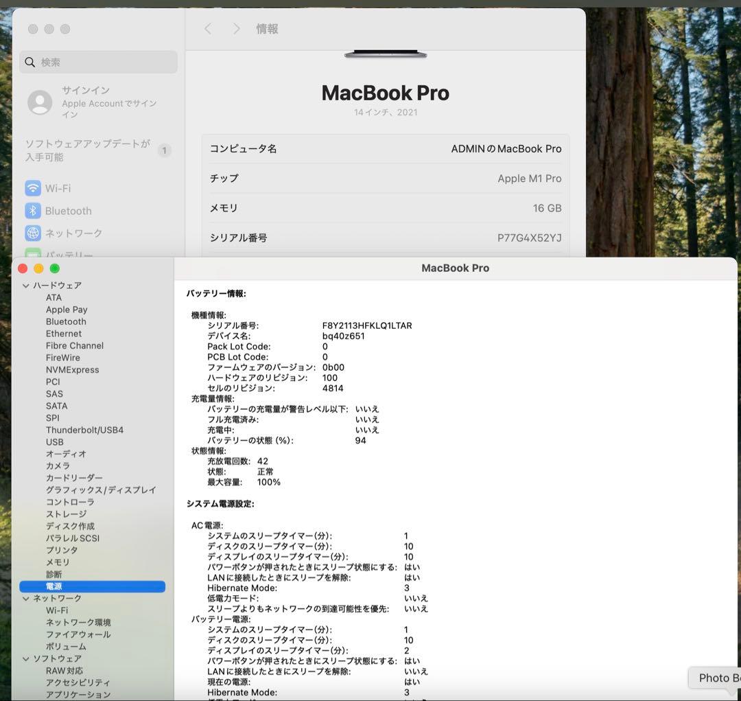Viewport: 741px width, 701px height.
Task: Select USB in the hardware list
Action: 55,441
